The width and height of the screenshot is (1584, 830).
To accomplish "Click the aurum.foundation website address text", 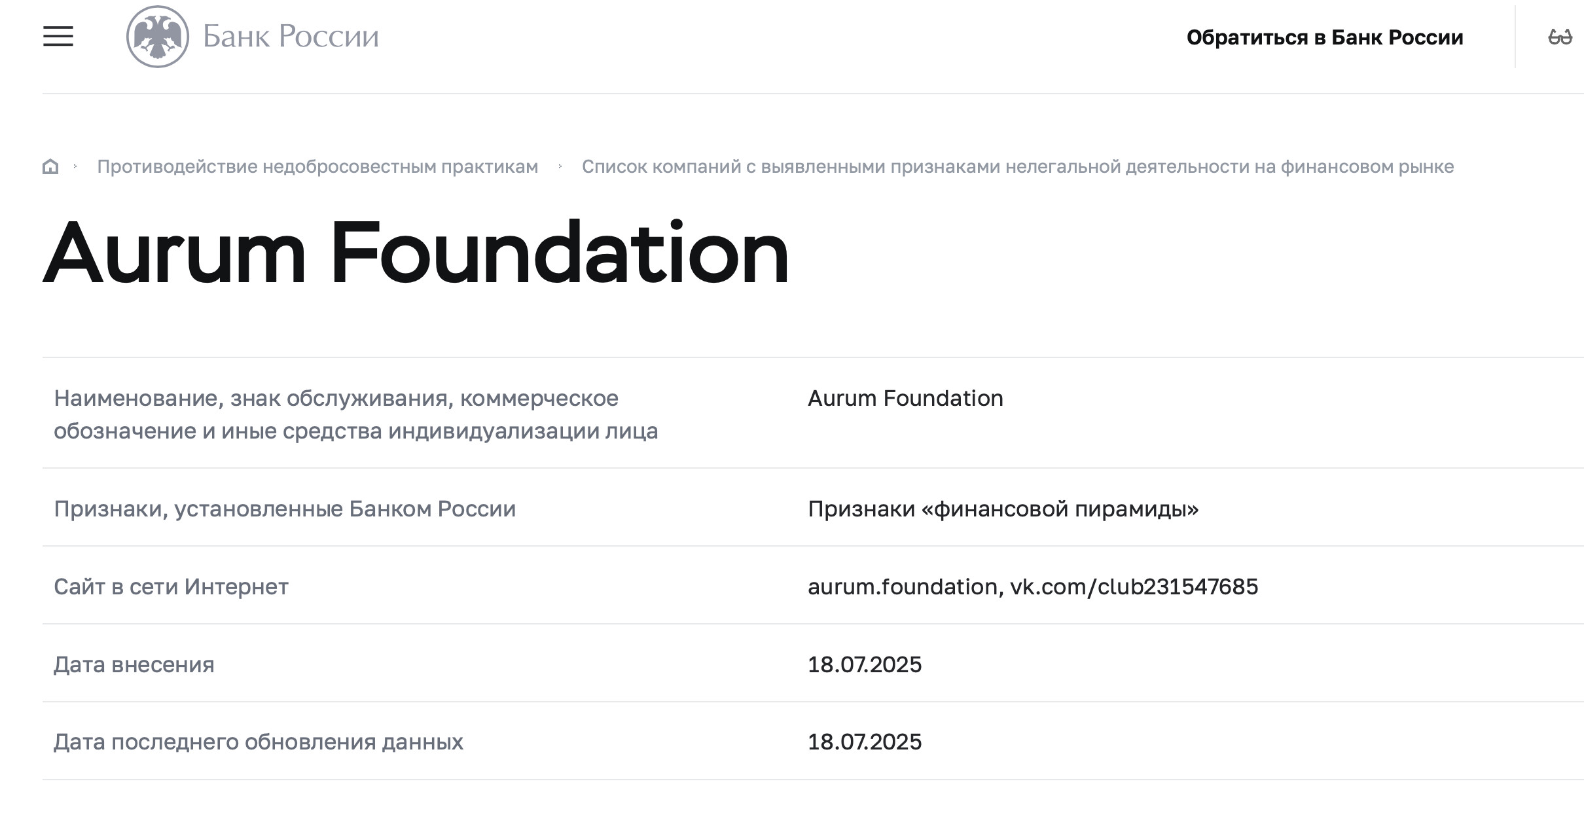I will click(903, 586).
